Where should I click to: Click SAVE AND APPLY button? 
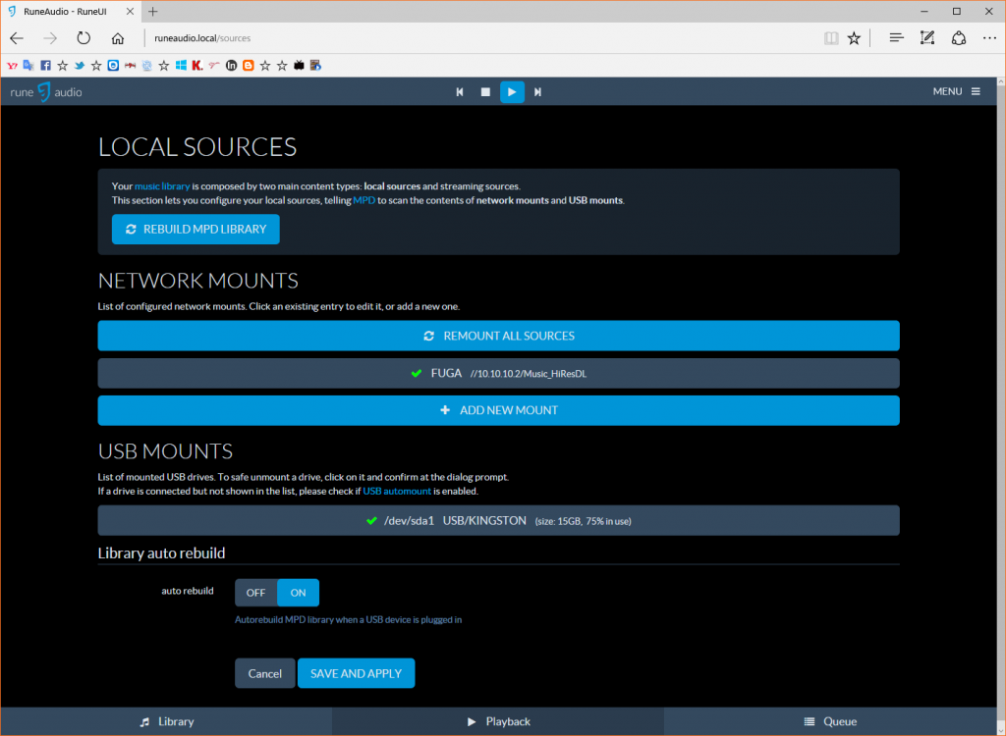click(x=356, y=673)
